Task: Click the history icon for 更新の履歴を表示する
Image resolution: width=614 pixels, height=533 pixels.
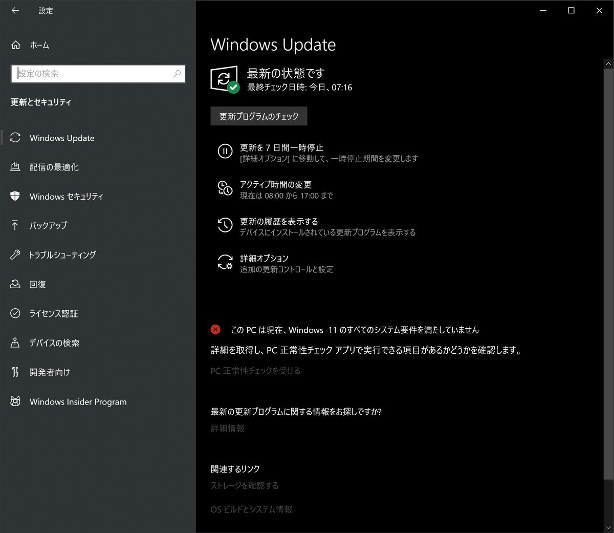Action: click(x=225, y=225)
